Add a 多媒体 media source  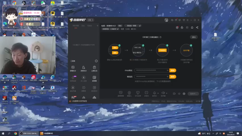(146, 94)
